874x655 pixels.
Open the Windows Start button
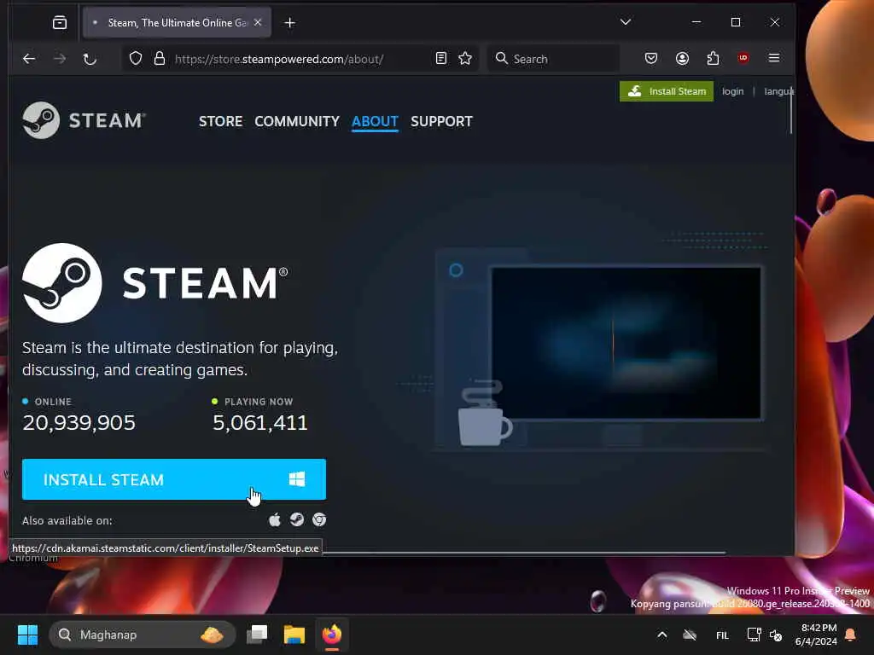point(27,635)
